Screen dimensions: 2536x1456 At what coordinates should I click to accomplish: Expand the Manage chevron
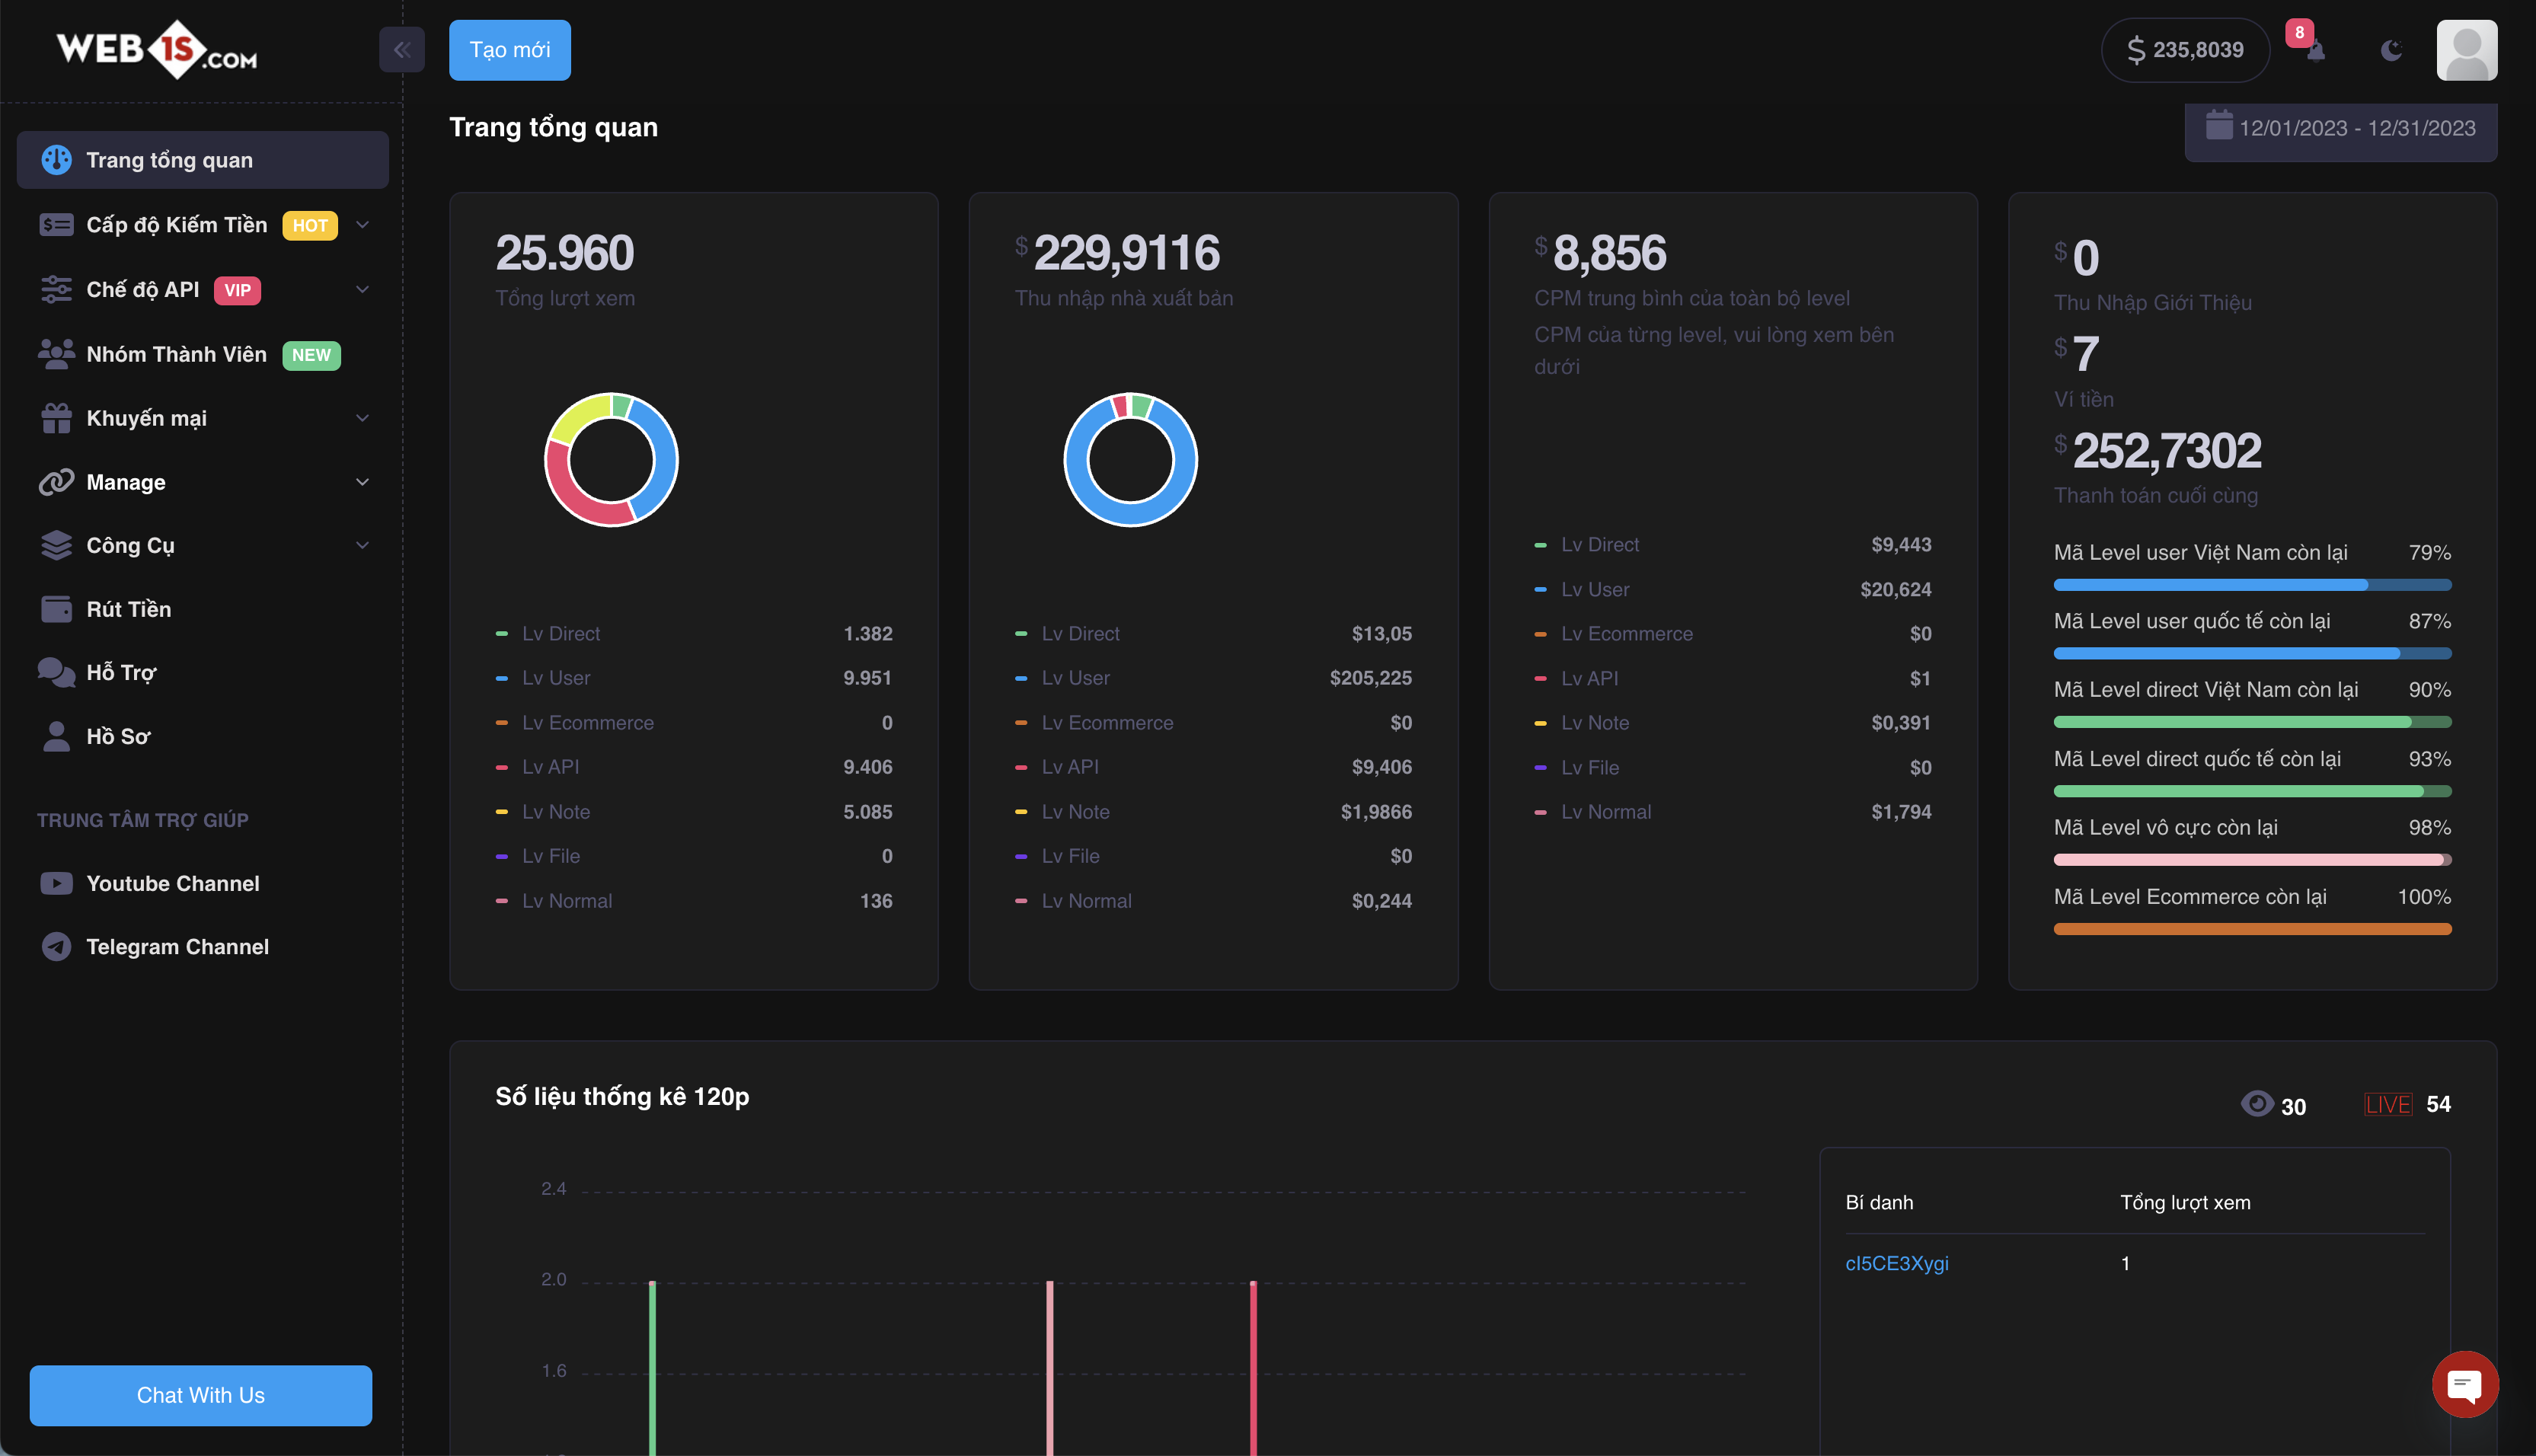pyautogui.click(x=363, y=482)
